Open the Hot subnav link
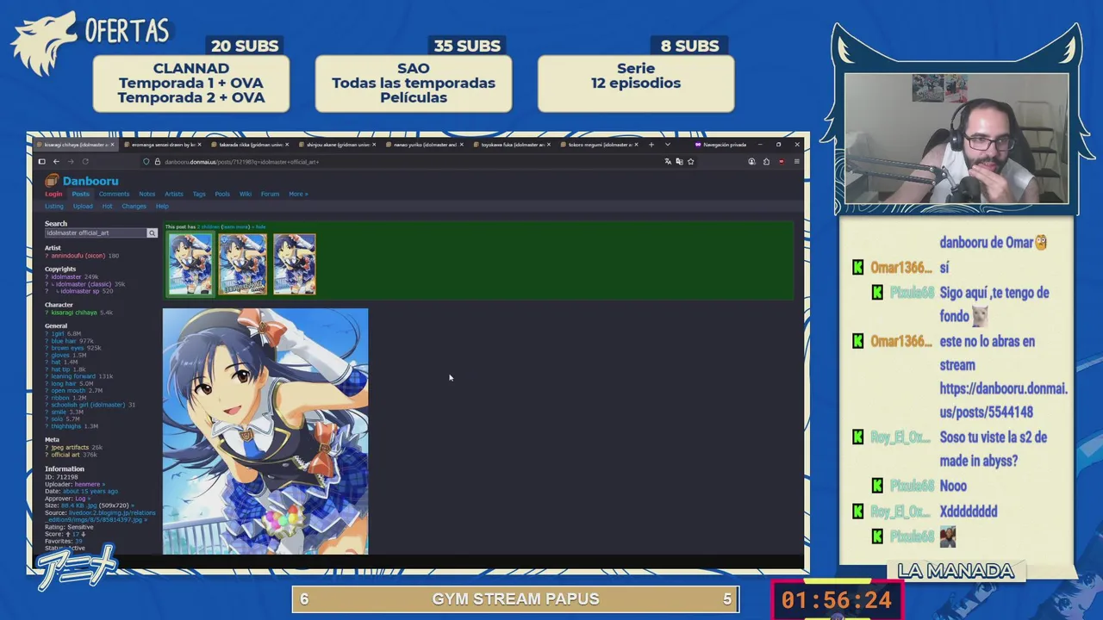Image resolution: width=1103 pixels, height=620 pixels. pyautogui.click(x=107, y=207)
